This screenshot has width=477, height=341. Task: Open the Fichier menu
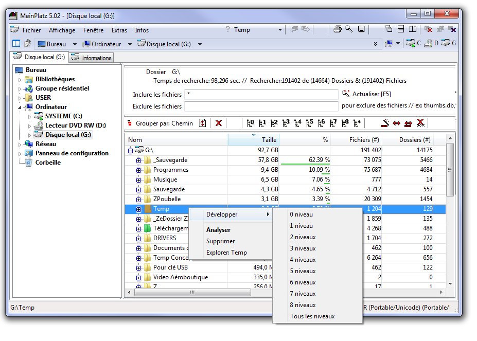pyautogui.click(x=31, y=30)
